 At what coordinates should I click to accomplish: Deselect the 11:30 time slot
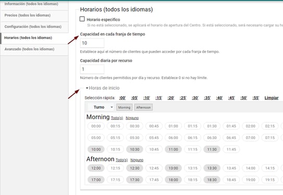(x=212, y=150)
